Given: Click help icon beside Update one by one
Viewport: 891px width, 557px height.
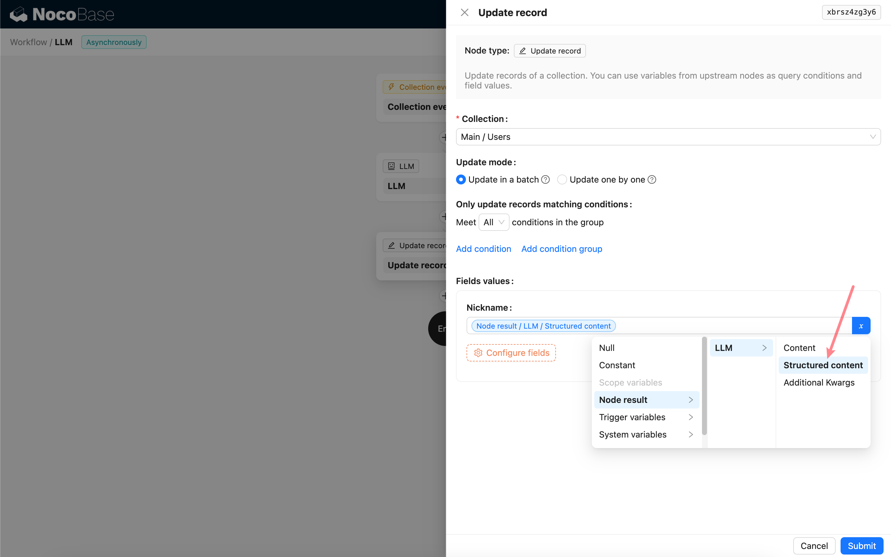Looking at the screenshot, I should pyautogui.click(x=652, y=179).
